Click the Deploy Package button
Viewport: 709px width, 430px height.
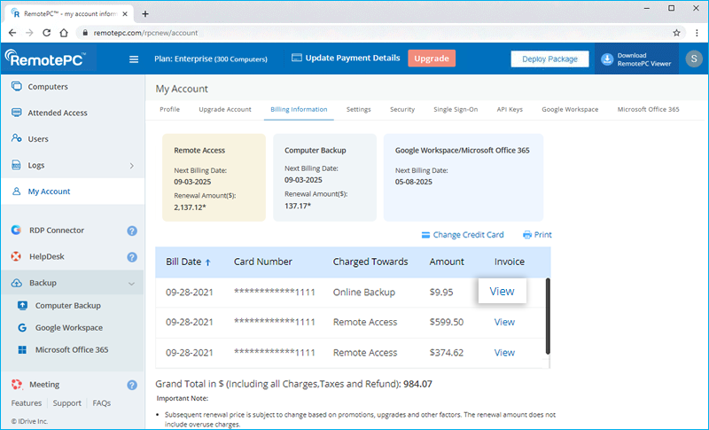(549, 59)
